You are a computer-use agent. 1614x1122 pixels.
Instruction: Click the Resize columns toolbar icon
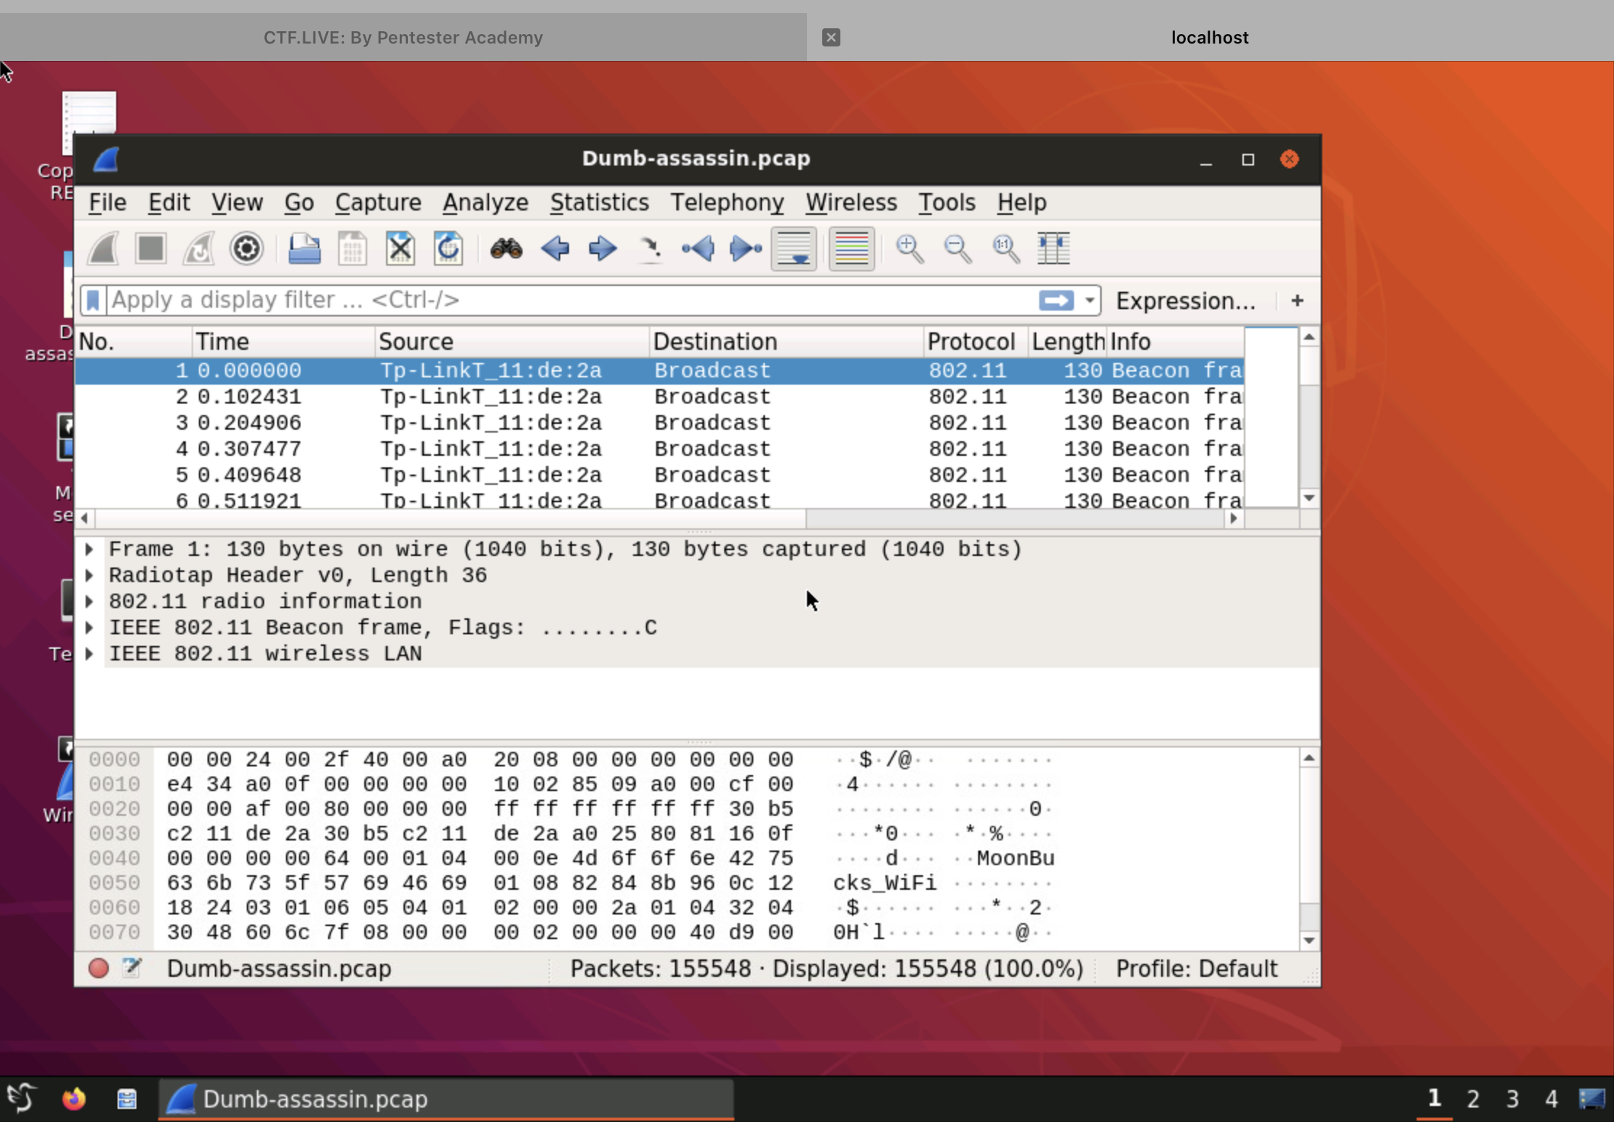(1053, 249)
